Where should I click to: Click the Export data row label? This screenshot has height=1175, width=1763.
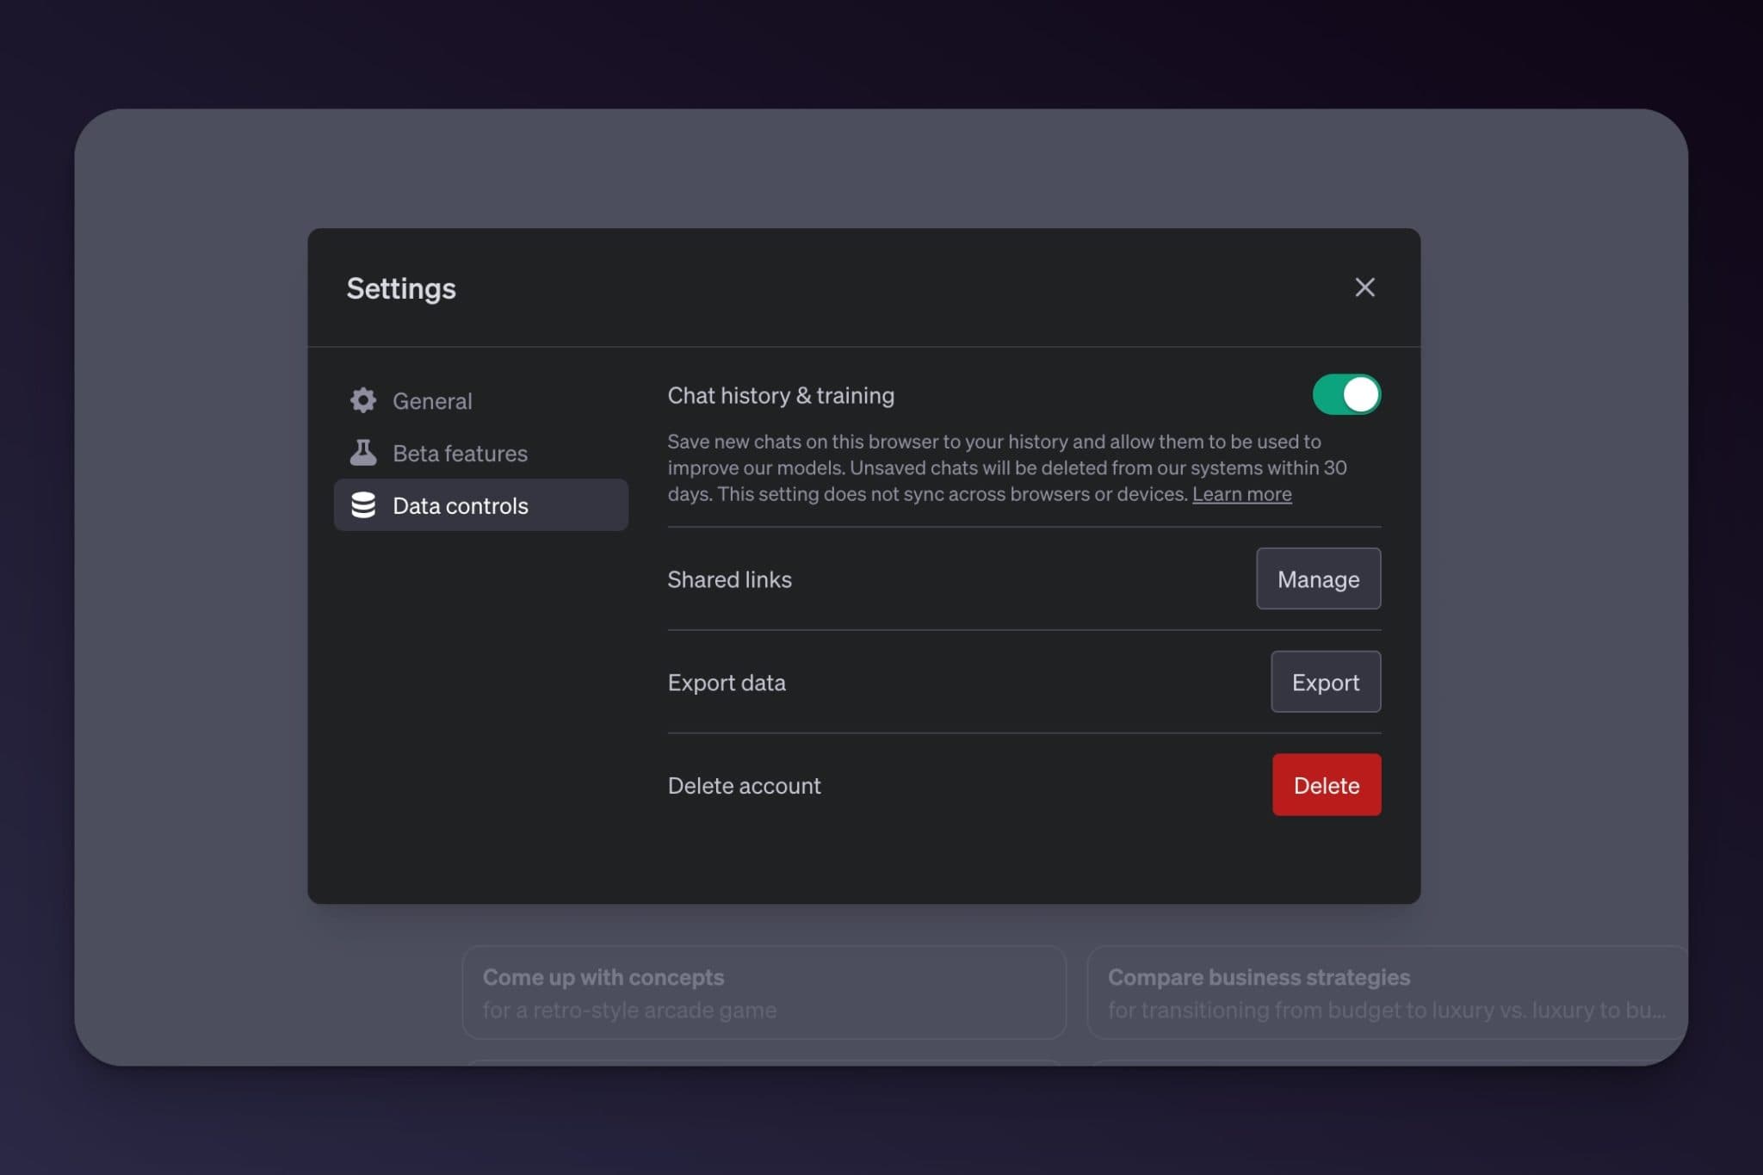coord(726,682)
